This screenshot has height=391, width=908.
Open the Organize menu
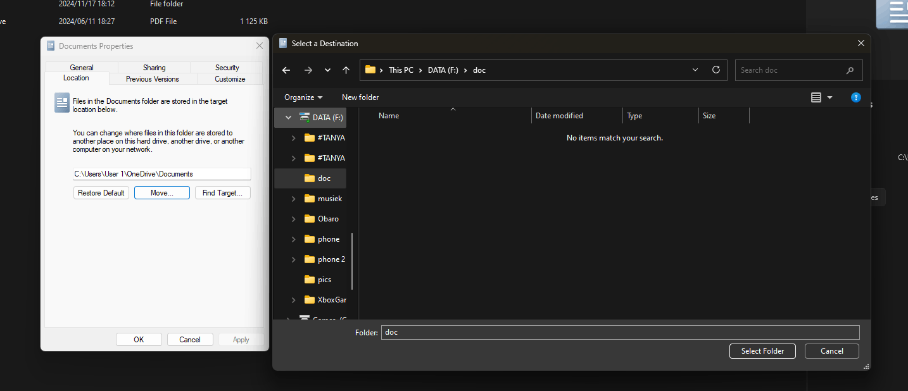click(x=303, y=97)
